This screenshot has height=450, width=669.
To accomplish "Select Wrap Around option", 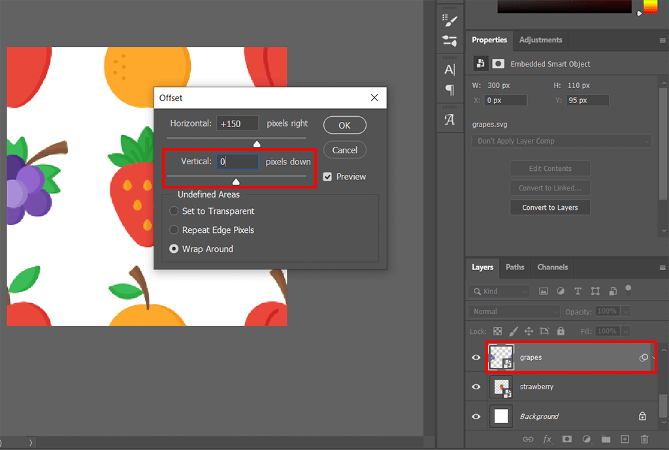I will point(174,248).
